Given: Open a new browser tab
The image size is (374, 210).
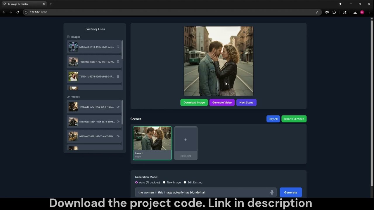Looking at the screenshot, I should coord(51,4).
